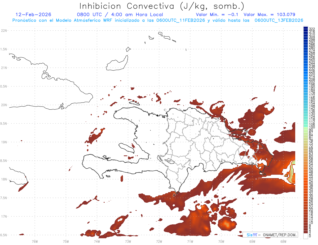This screenshot has height=245, width=318.
Task: Click the 76W longitude label
Action: point(35,241)
